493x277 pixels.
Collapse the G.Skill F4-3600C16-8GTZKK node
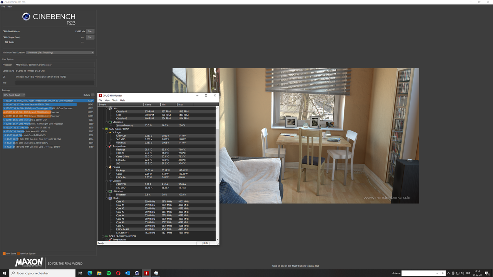[103, 236]
